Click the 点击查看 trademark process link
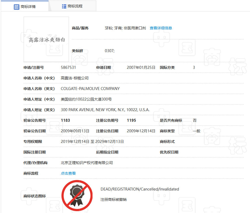 pos(68,173)
